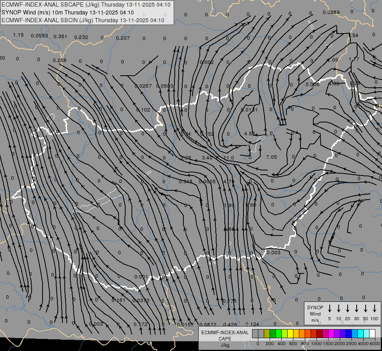
Task: Click the map value '1.99'
Action: tap(229, 206)
